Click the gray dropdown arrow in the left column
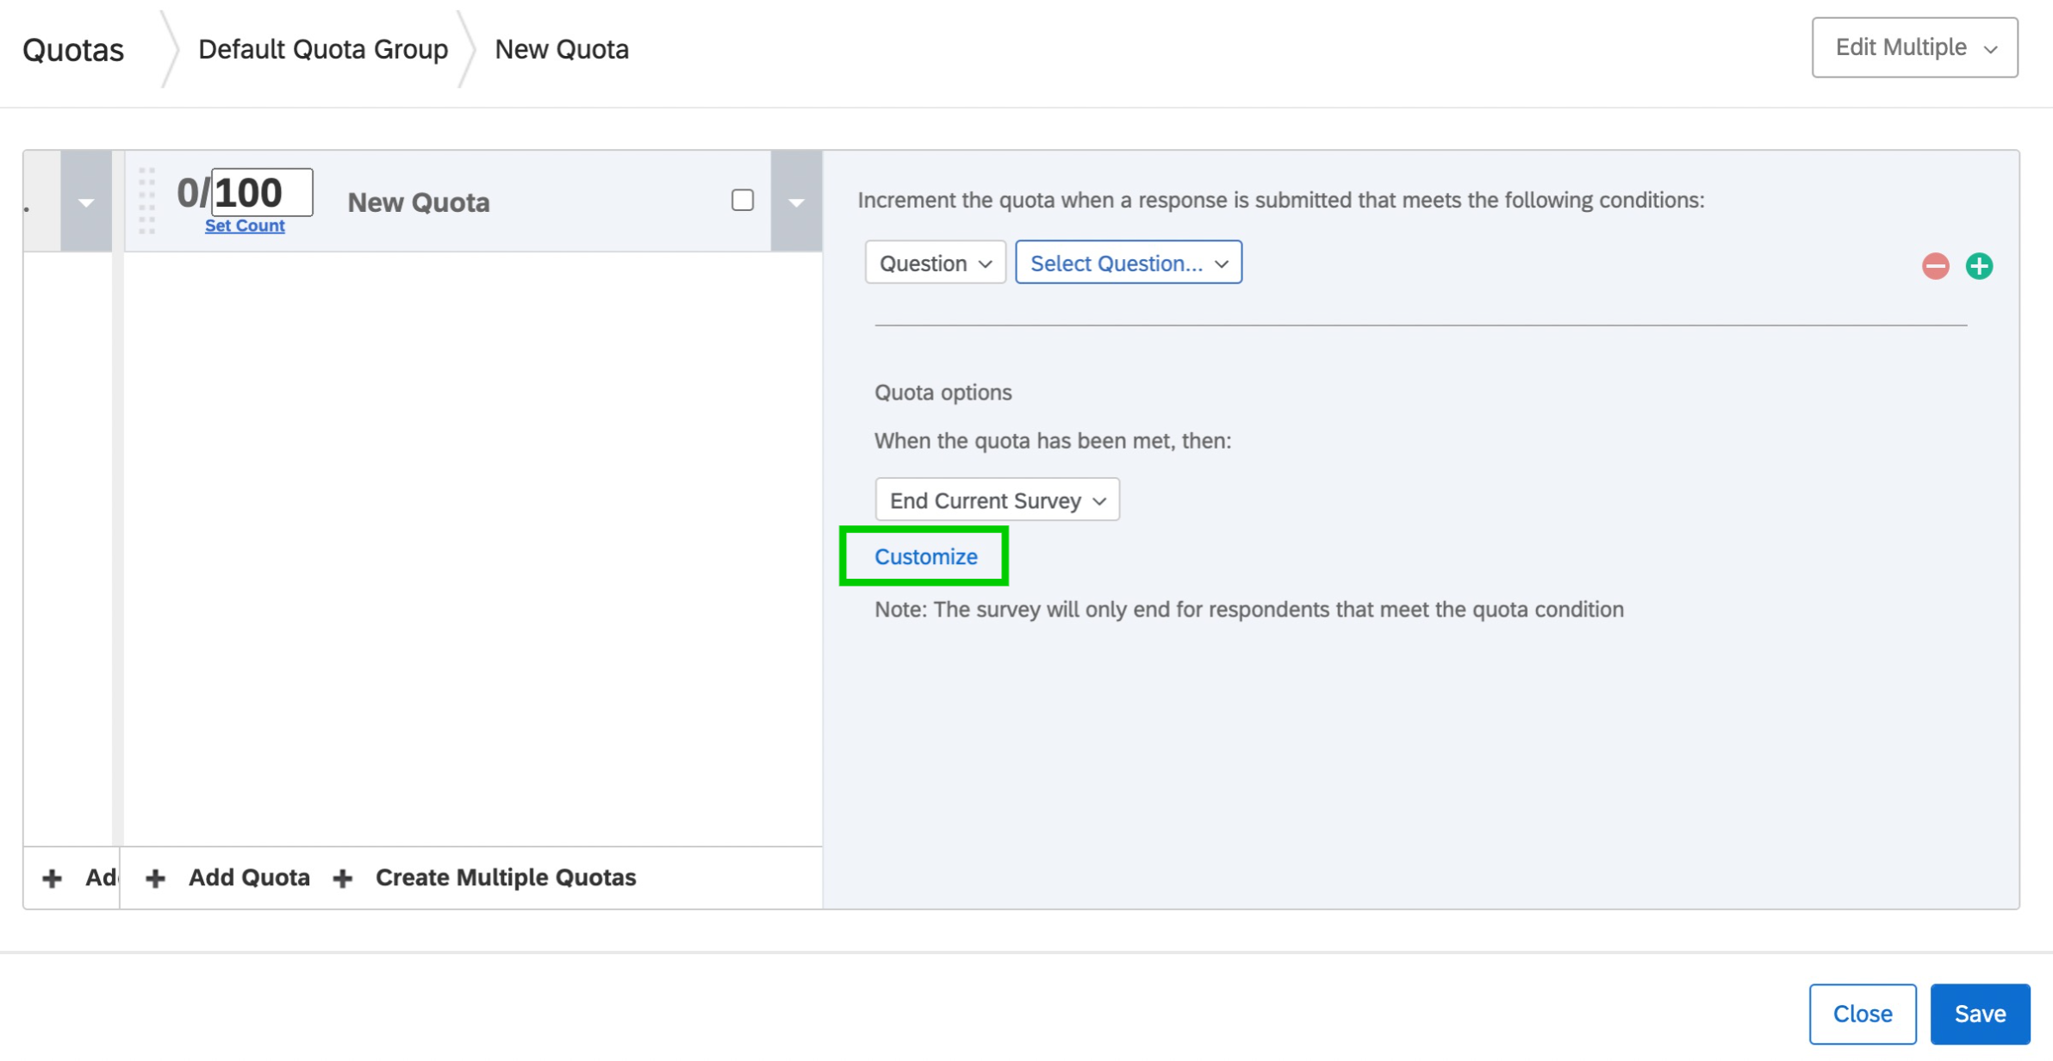This screenshot has width=2053, height=1061. point(85,203)
